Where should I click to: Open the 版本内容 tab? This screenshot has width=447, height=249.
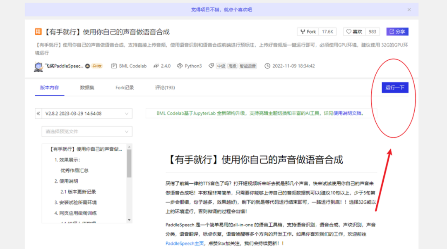(x=49, y=88)
